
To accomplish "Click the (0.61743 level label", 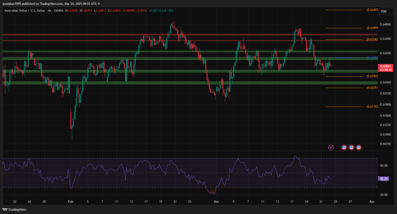I will coord(372,106).
